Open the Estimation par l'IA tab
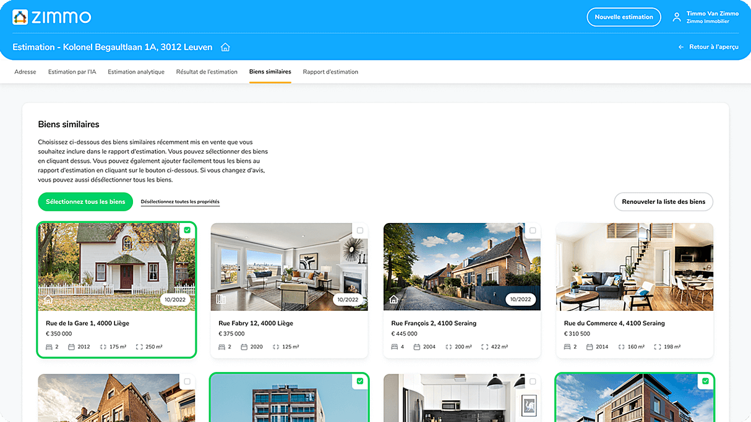This screenshot has width=751, height=422. click(72, 72)
